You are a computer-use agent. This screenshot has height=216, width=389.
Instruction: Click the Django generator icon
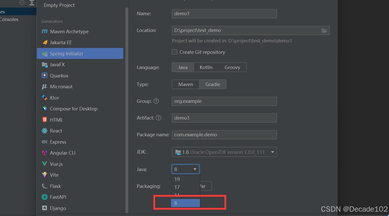pyautogui.click(x=45, y=208)
